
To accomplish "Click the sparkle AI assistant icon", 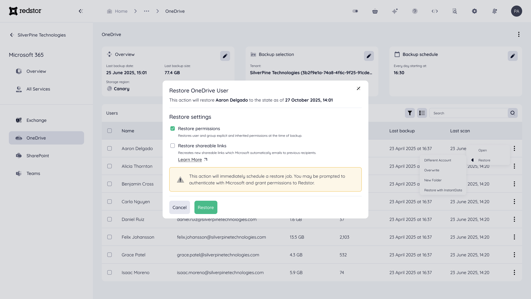I will click(395, 11).
